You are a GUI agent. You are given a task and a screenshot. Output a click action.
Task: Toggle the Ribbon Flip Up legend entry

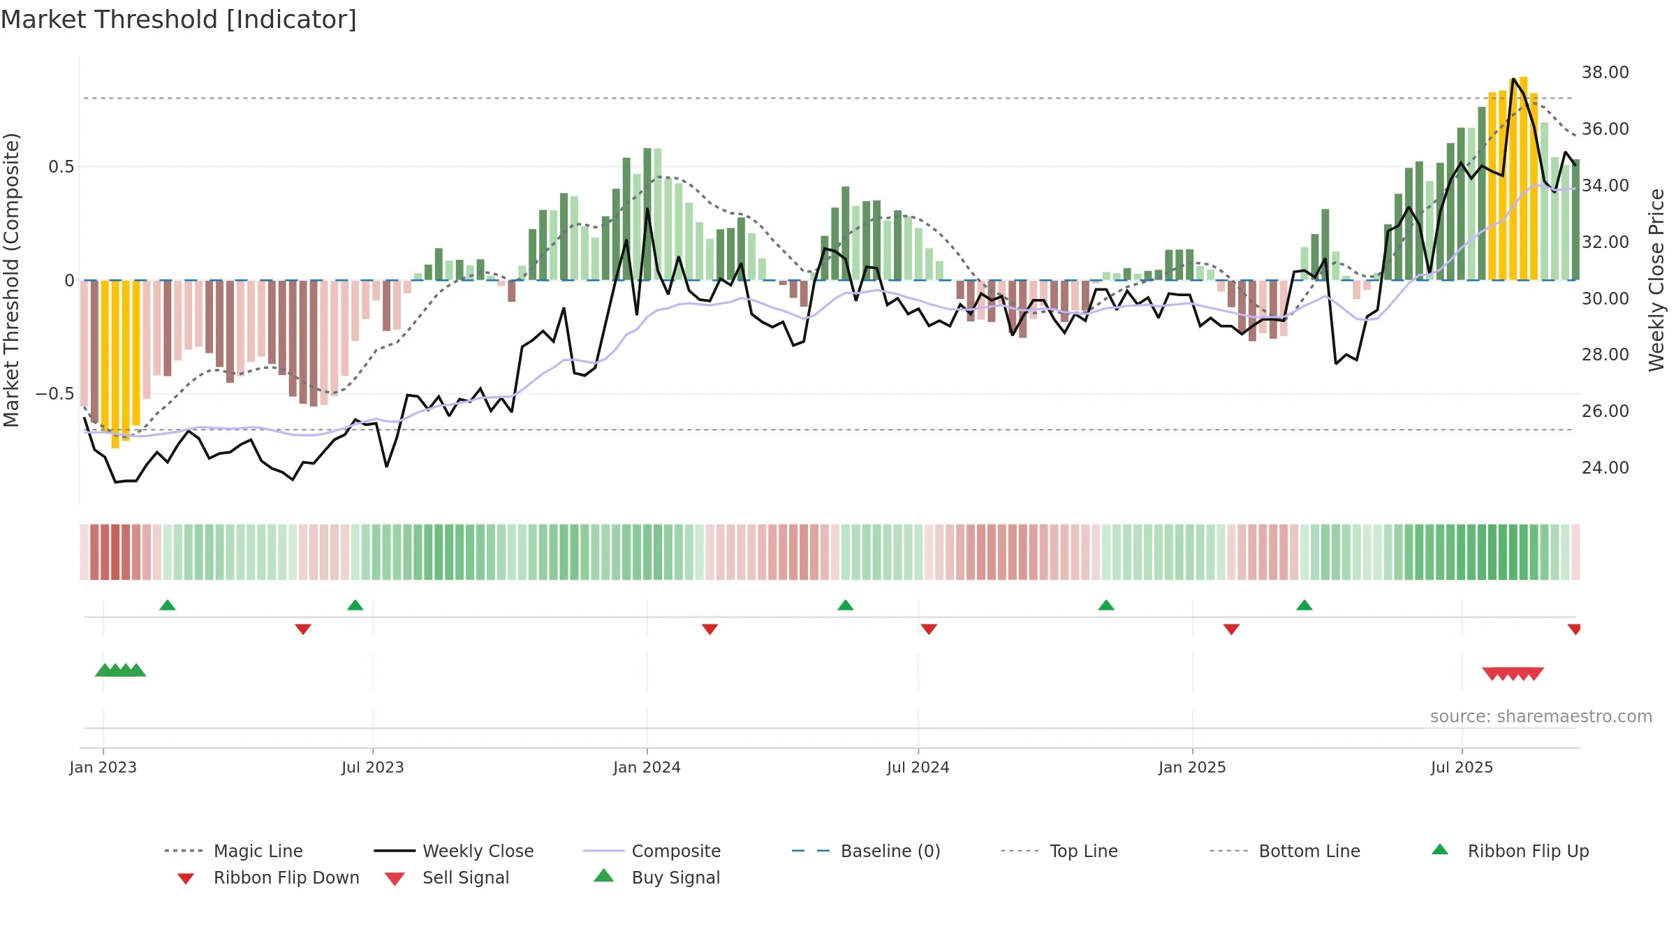(1510, 851)
